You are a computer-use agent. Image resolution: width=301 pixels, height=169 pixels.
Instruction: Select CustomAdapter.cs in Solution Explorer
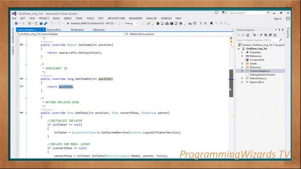260,71
